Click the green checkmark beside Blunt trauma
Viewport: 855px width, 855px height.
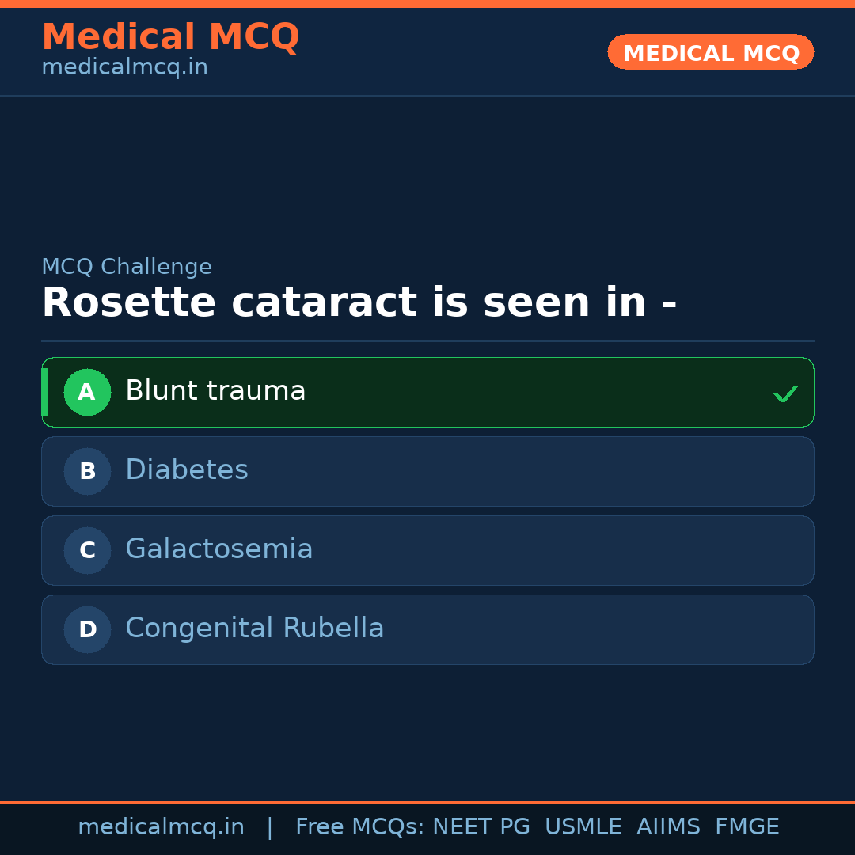point(785,393)
